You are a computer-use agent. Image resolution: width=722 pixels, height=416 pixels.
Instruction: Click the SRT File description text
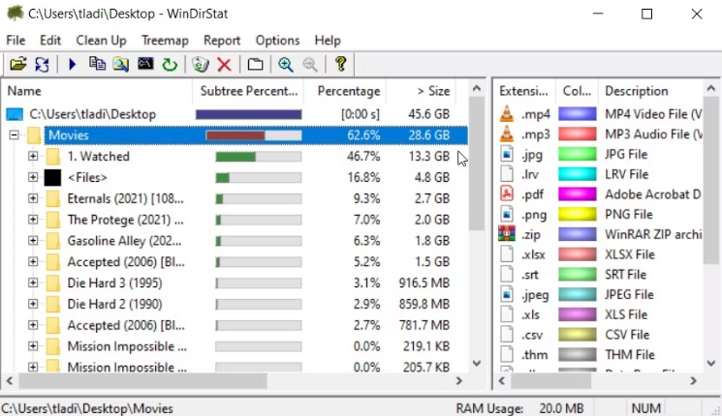[626, 275]
